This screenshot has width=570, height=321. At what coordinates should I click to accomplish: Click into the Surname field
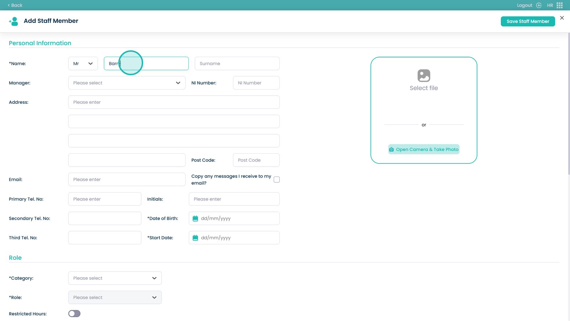[x=237, y=63]
